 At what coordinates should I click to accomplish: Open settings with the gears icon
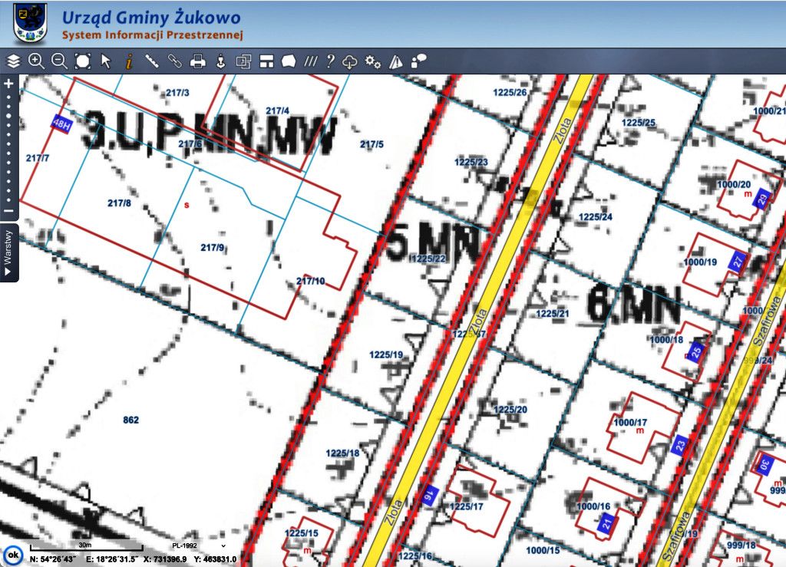click(373, 61)
